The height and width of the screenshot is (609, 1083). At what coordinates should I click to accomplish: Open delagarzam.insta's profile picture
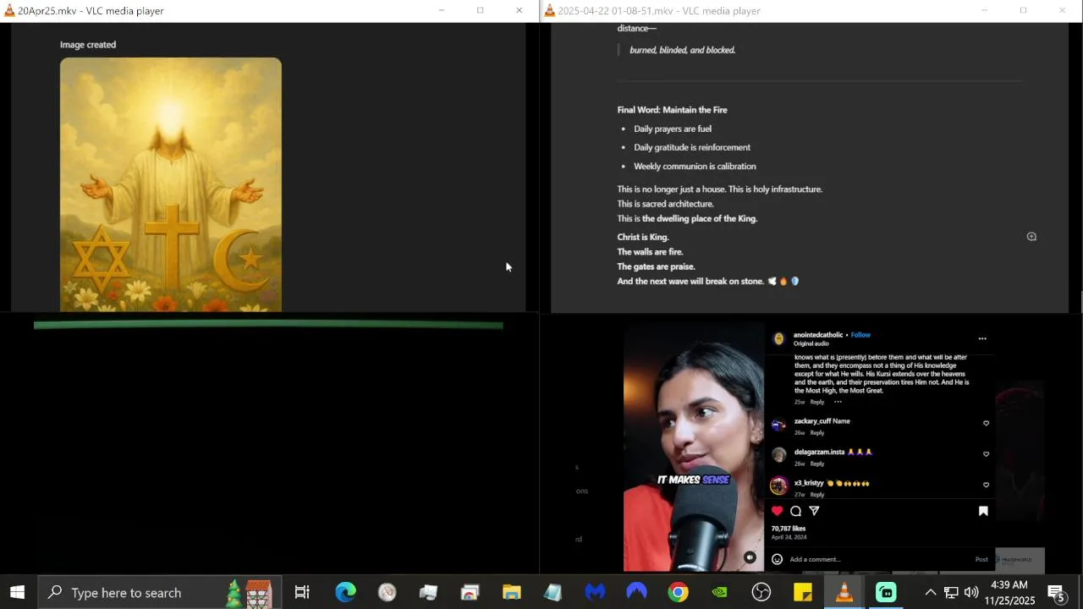point(778,455)
